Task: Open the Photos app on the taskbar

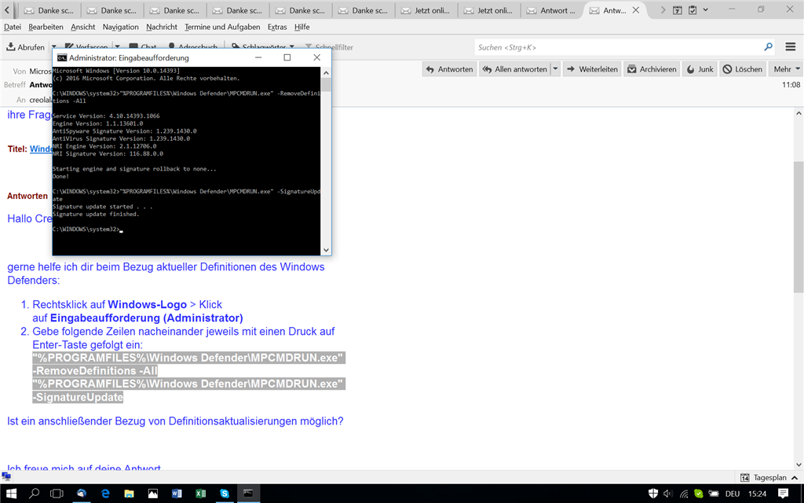Action: click(x=153, y=494)
